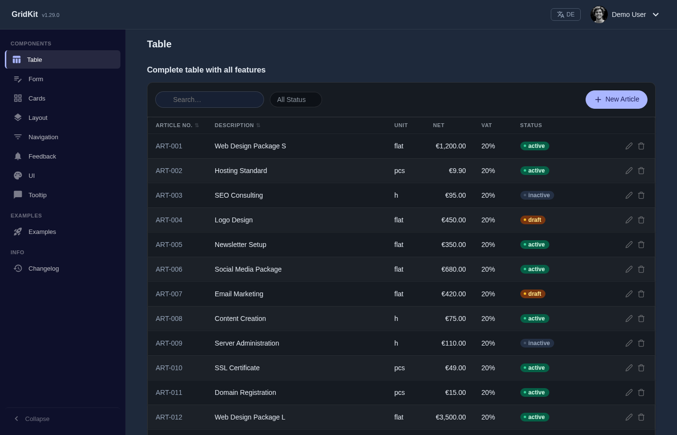Image resolution: width=677 pixels, height=435 pixels.
Task: Edit Content Creation row pencil icon
Action: [x=629, y=319]
